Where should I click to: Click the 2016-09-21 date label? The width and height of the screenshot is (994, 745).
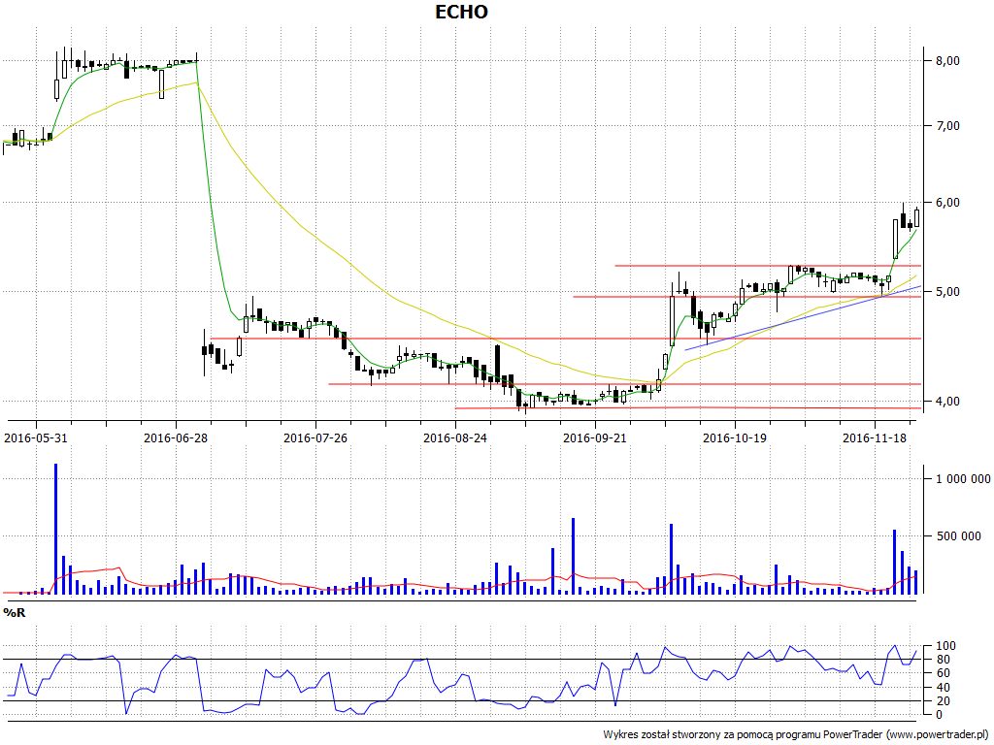pyautogui.click(x=595, y=437)
